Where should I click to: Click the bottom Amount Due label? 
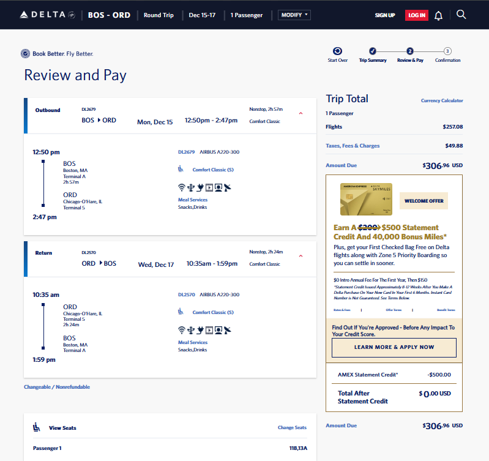pyautogui.click(x=341, y=425)
